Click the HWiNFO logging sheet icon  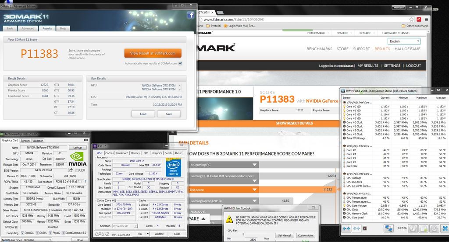pyautogui.click(x=424, y=228)
